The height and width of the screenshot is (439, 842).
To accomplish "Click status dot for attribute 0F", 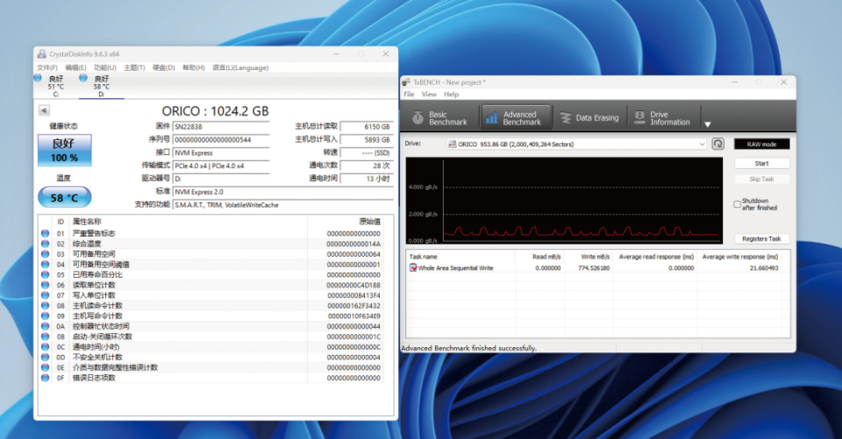I will (45, 378).
